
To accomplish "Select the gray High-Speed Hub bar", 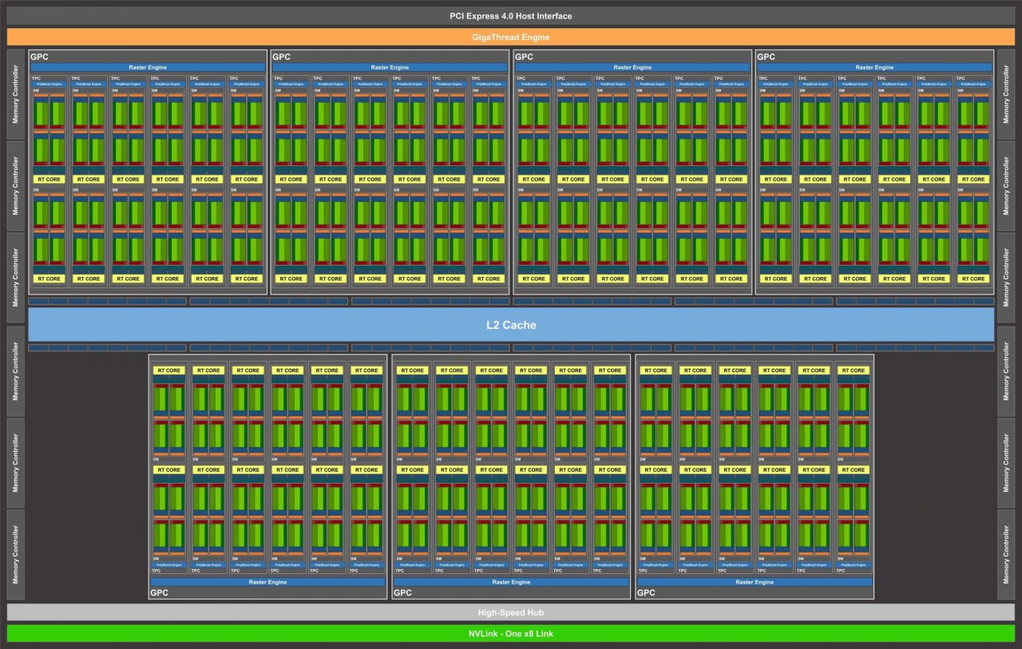I will 511,612.
